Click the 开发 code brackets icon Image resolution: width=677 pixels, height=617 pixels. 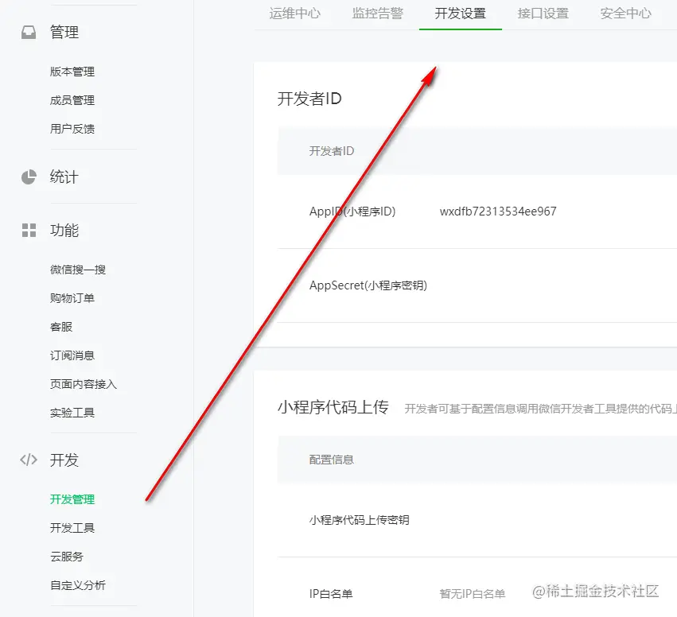[x=29, y=460]
